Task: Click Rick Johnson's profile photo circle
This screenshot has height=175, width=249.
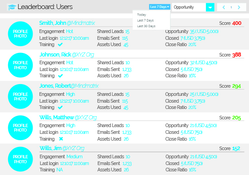Action: [x=20, y=65]
